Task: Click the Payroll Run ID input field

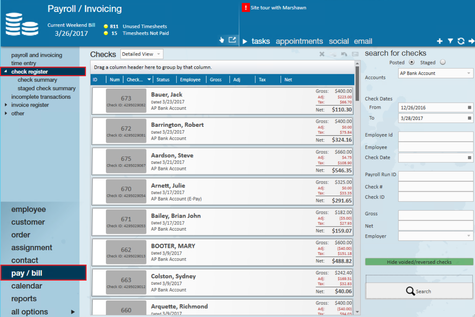Action: 435,176
